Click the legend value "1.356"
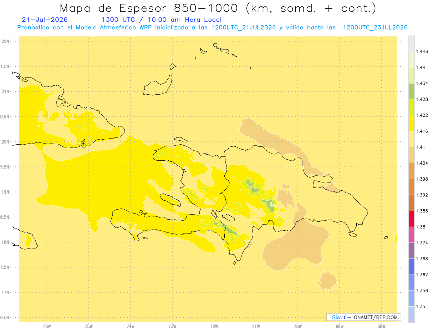The width and height of the screenshot is (428, 331). pyautogui.click(x=422, y=290)
